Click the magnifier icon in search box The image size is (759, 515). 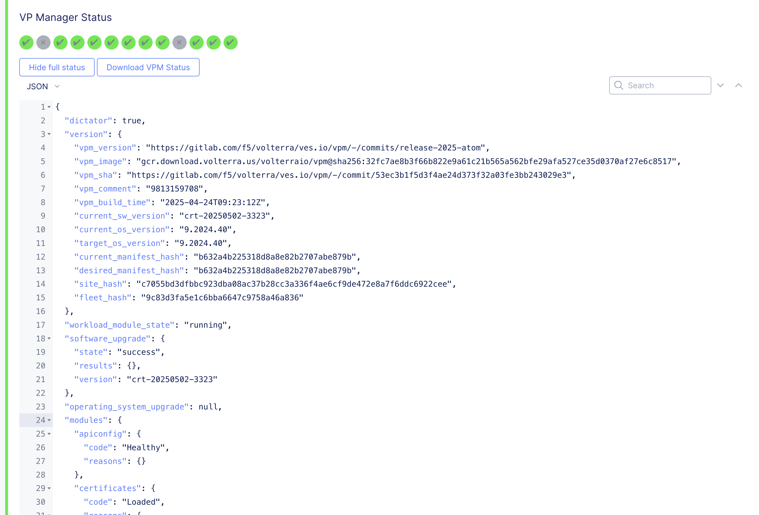618,85
